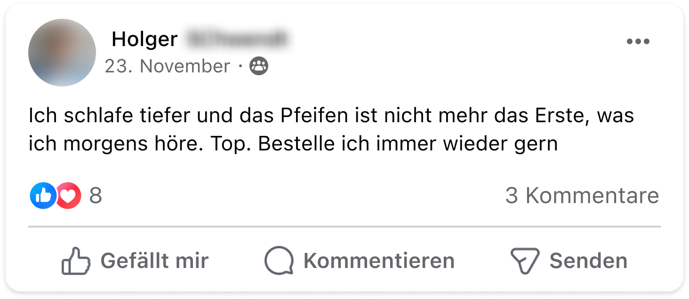
Task: Click the author name "Holger"
Action: click(x=144, y=39)
